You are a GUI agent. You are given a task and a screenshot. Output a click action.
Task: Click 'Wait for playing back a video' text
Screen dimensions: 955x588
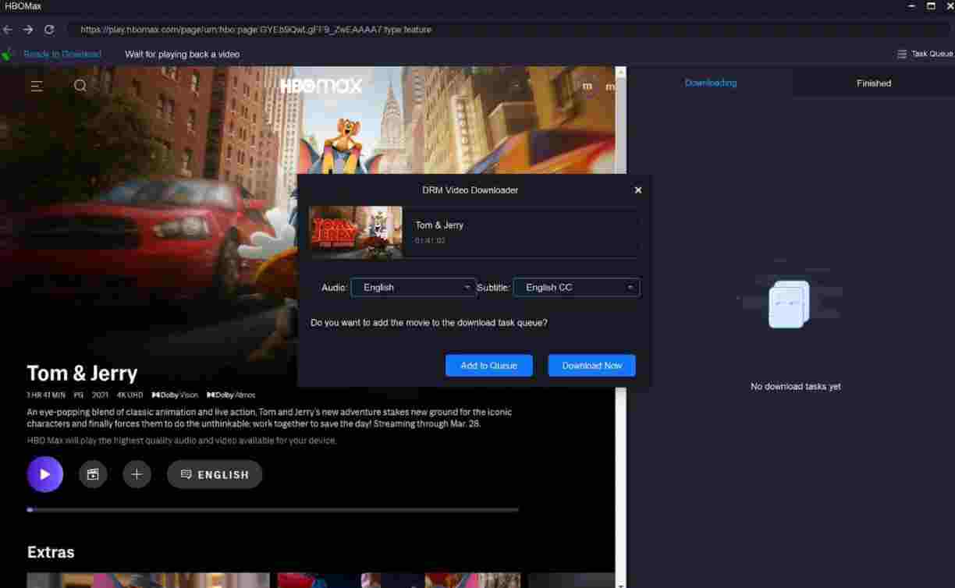183,55
